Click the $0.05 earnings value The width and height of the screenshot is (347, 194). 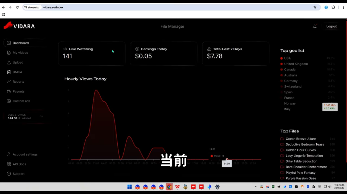point(143,56)
